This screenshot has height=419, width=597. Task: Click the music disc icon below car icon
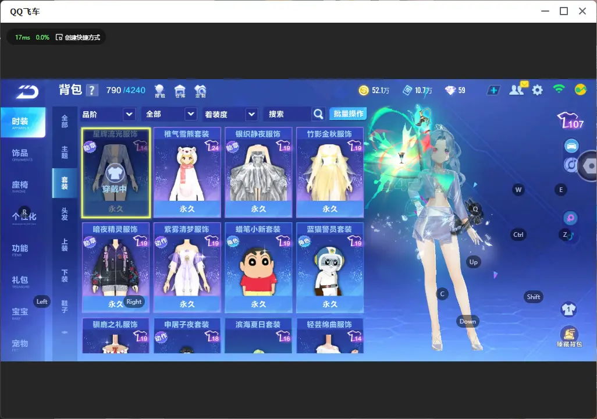click(570, 165)
